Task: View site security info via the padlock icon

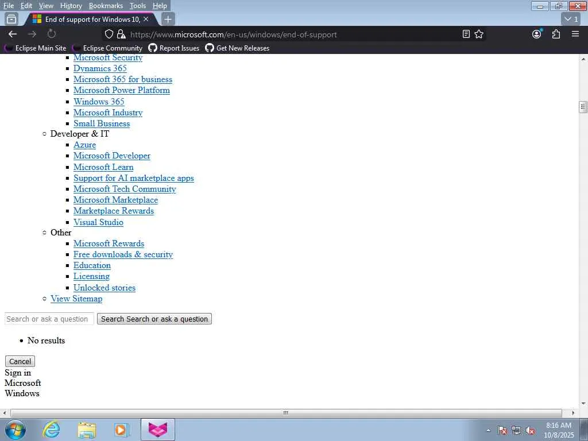Action: (x=121, y=34)
